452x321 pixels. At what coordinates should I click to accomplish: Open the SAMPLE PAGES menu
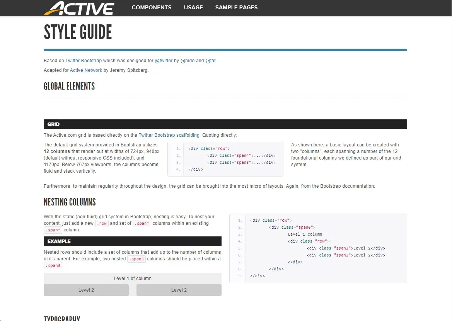(236, 7)
